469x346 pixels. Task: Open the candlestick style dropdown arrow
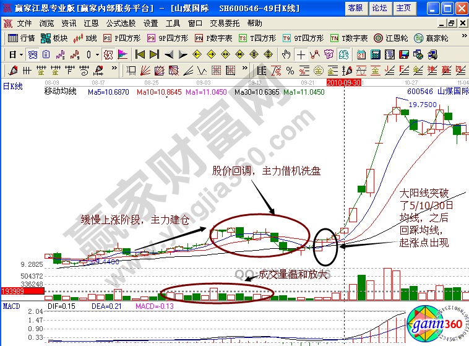point(97,54)
